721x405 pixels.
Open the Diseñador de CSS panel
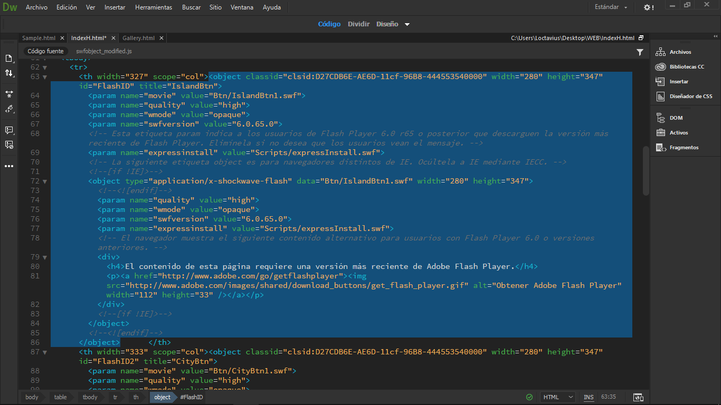684,96
